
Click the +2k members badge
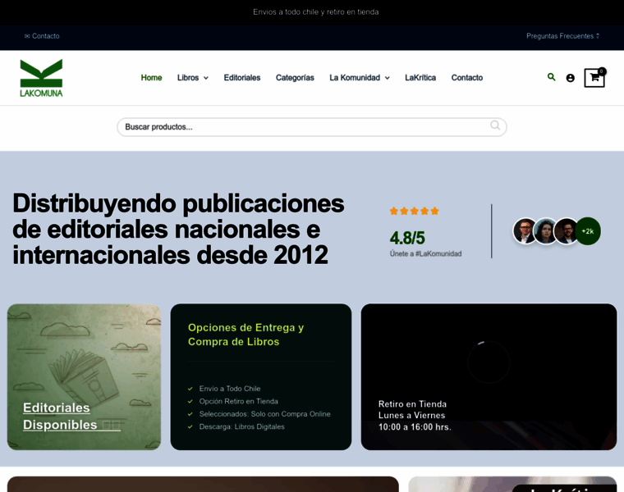[588, 231]
